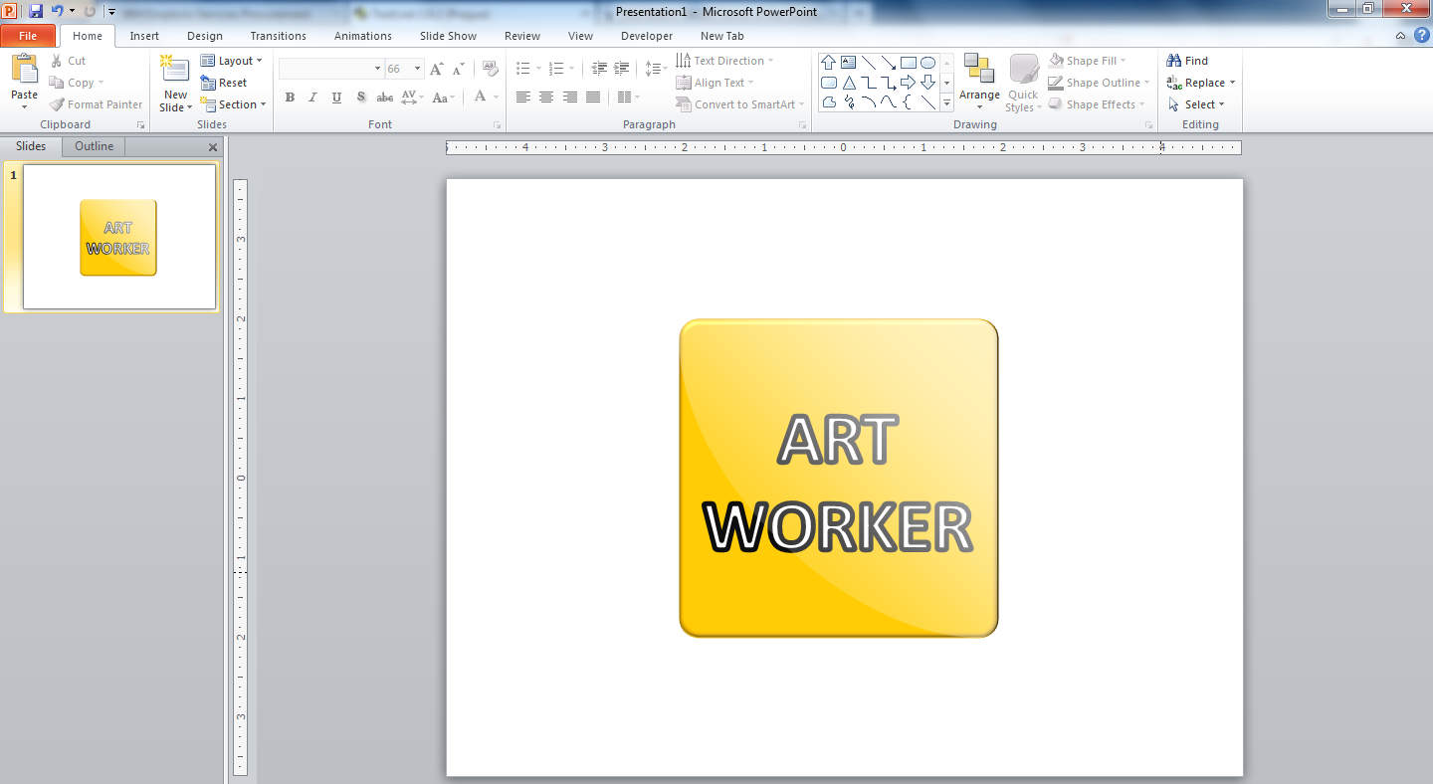Click the Replace button
This screenshot has height=784, width=1433.
[1201, 83]
